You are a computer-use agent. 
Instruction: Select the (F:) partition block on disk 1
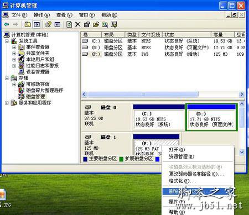click(x=156, y=145)
